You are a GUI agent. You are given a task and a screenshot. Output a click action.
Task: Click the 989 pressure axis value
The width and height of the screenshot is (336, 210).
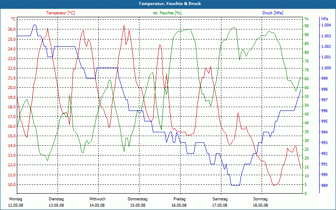click(324, 185)
